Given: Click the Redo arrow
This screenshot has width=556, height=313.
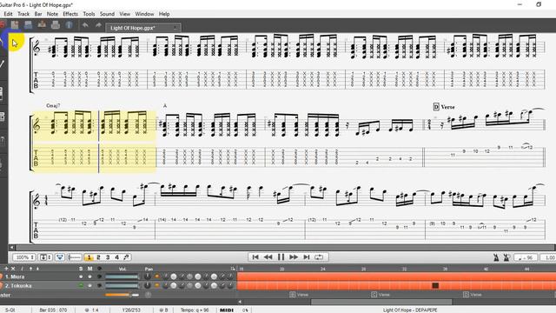Looking at the screenshot, I should 98,25.
